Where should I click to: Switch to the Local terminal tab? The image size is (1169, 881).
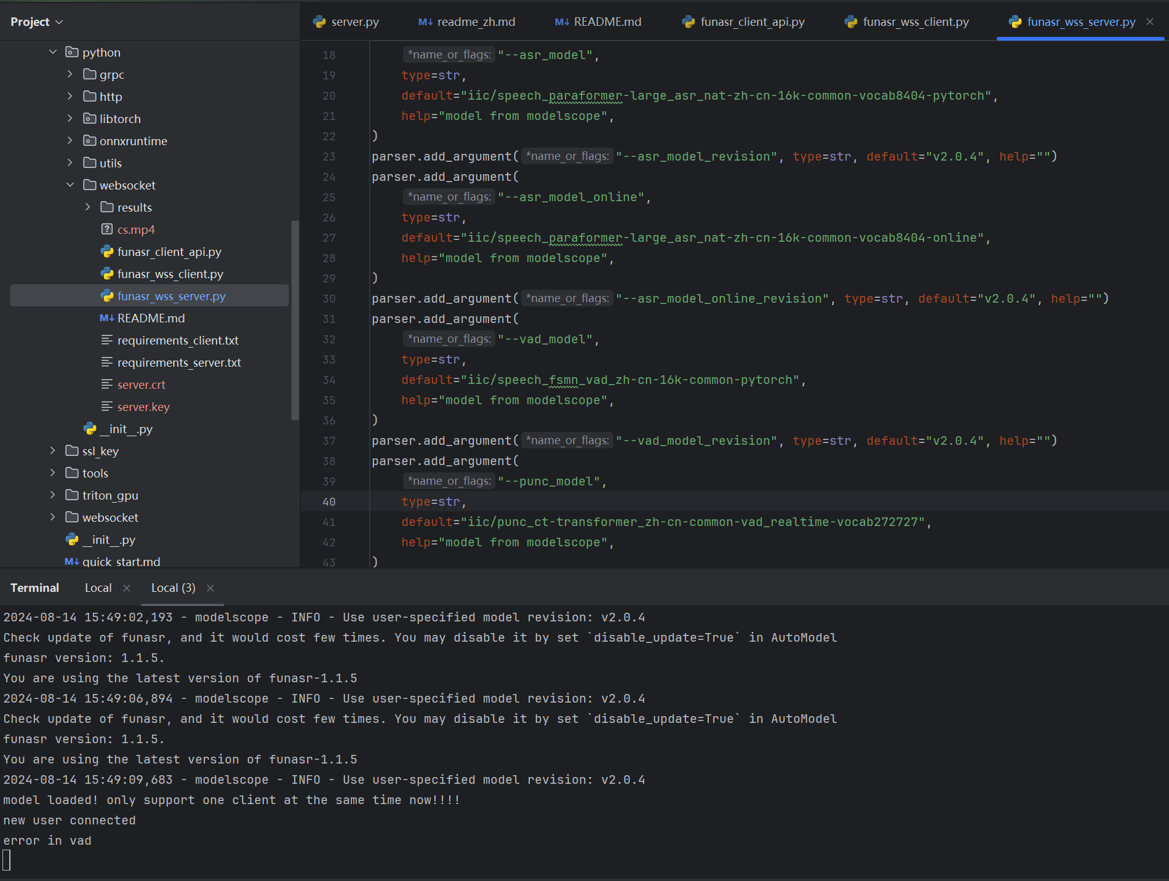tap(98, 588)
